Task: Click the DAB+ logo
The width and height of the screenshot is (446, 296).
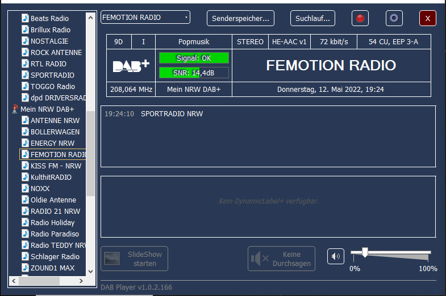Action: click(131, 66)
